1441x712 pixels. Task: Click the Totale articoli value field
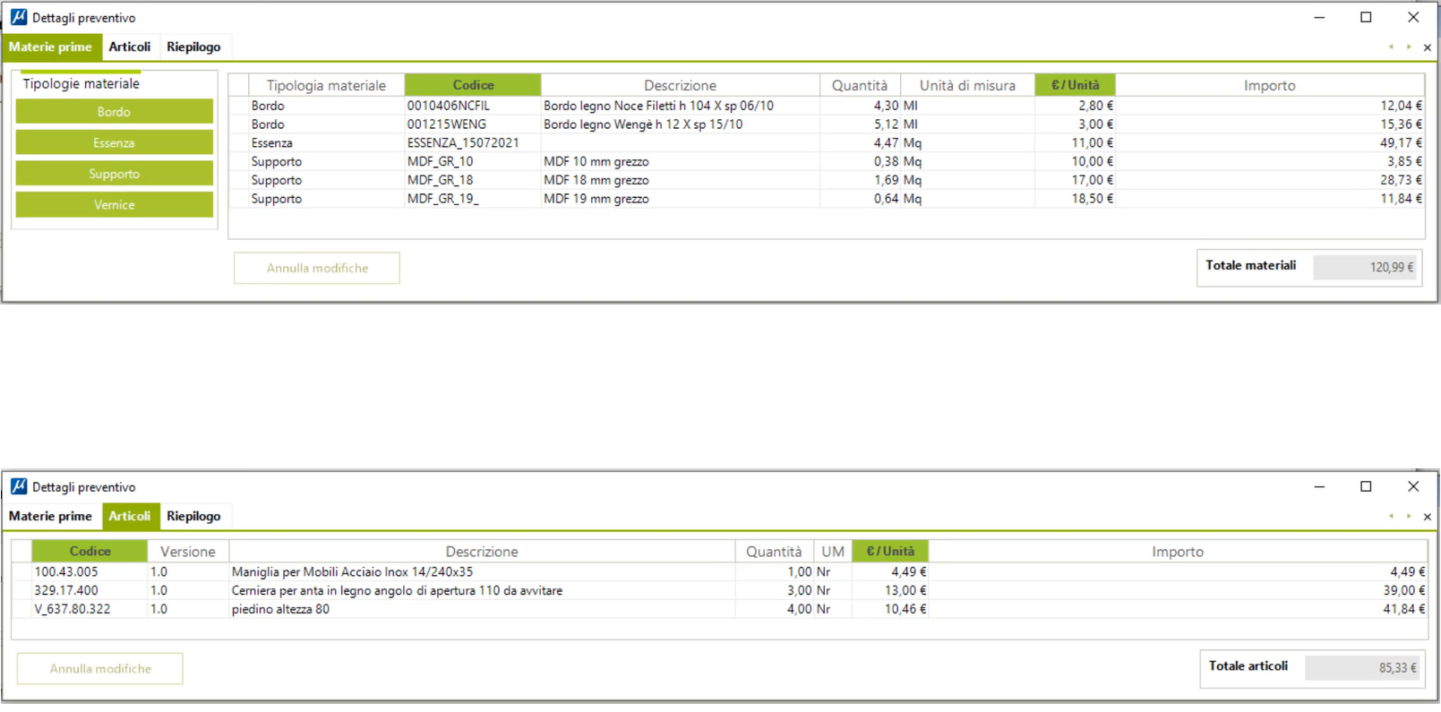(1362, 667)
